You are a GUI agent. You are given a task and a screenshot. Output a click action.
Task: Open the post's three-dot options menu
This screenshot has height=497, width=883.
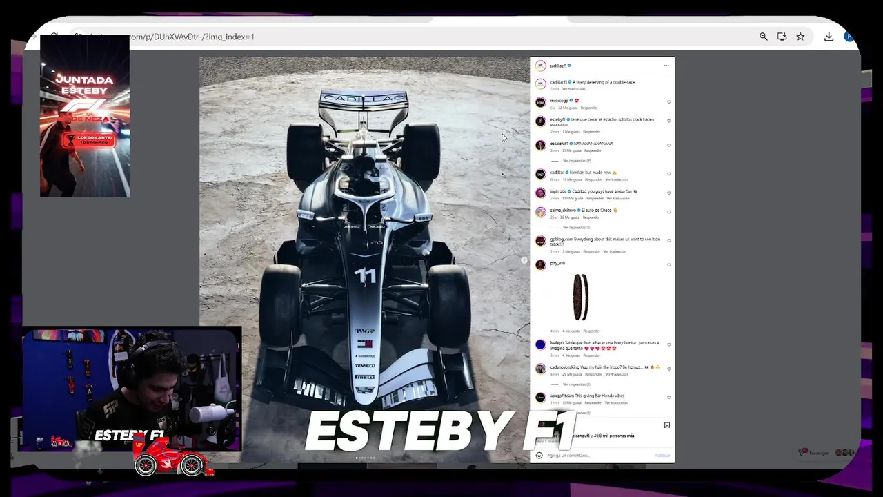point(666,66)
